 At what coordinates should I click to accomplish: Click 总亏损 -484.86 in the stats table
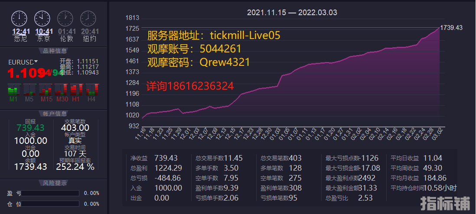point(156,178)
